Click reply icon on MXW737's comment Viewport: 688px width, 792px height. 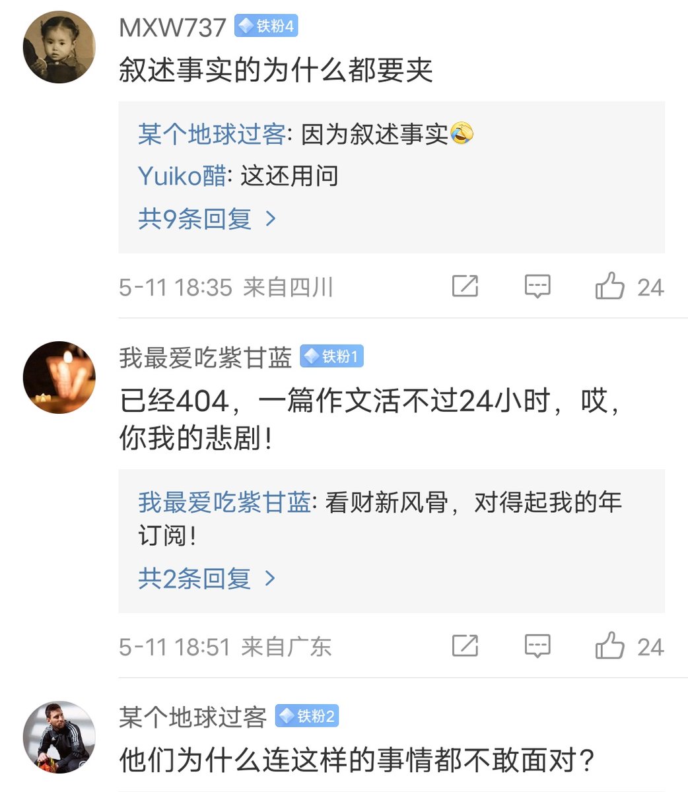537,286
